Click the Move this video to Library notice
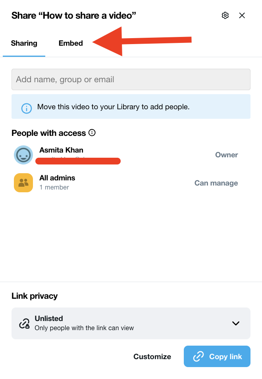 click(113, 107)
